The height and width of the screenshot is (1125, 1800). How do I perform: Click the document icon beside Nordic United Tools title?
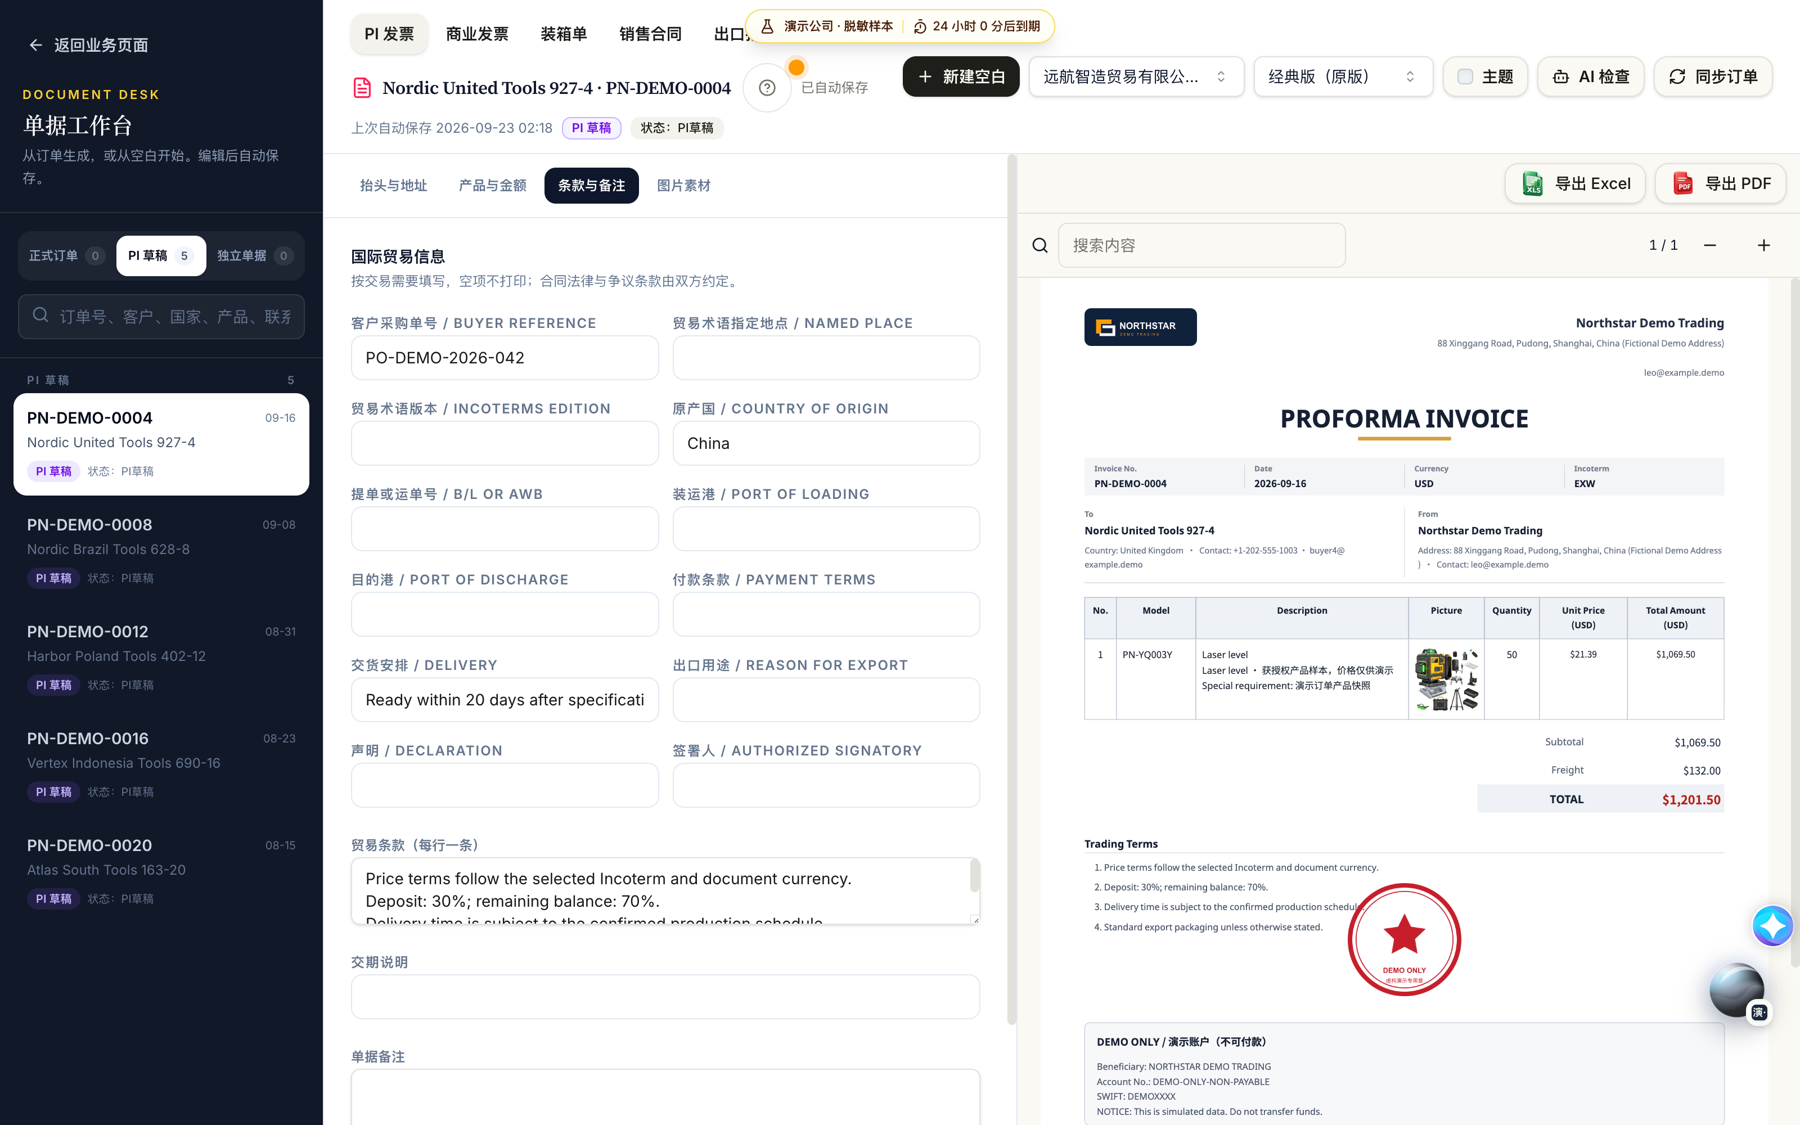(x=362, y=88)
